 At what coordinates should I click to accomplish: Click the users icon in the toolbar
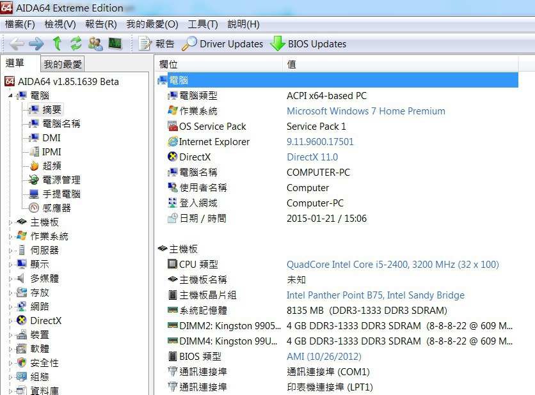coord(95,43)
